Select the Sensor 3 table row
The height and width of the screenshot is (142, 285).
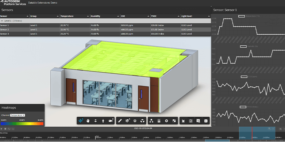(x=105, y=34)
